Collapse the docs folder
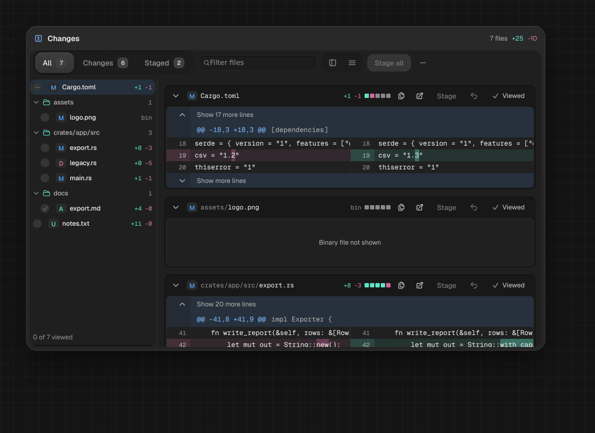The width and height of the screenshot is (595, 433). pyautogui.click(x=36, y=193)
